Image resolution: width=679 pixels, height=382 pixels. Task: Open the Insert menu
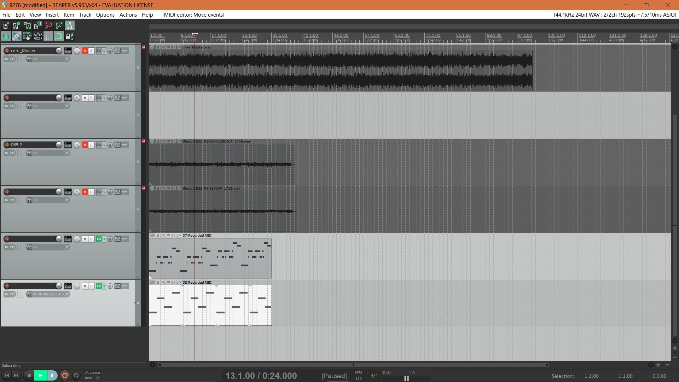[52, 15]
